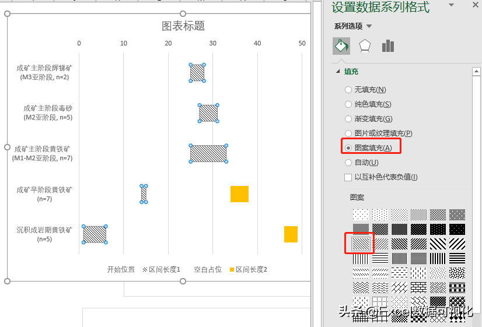Click the 图表标题 chart title
The image size is (482, 327).
click(x=183, y=26)
